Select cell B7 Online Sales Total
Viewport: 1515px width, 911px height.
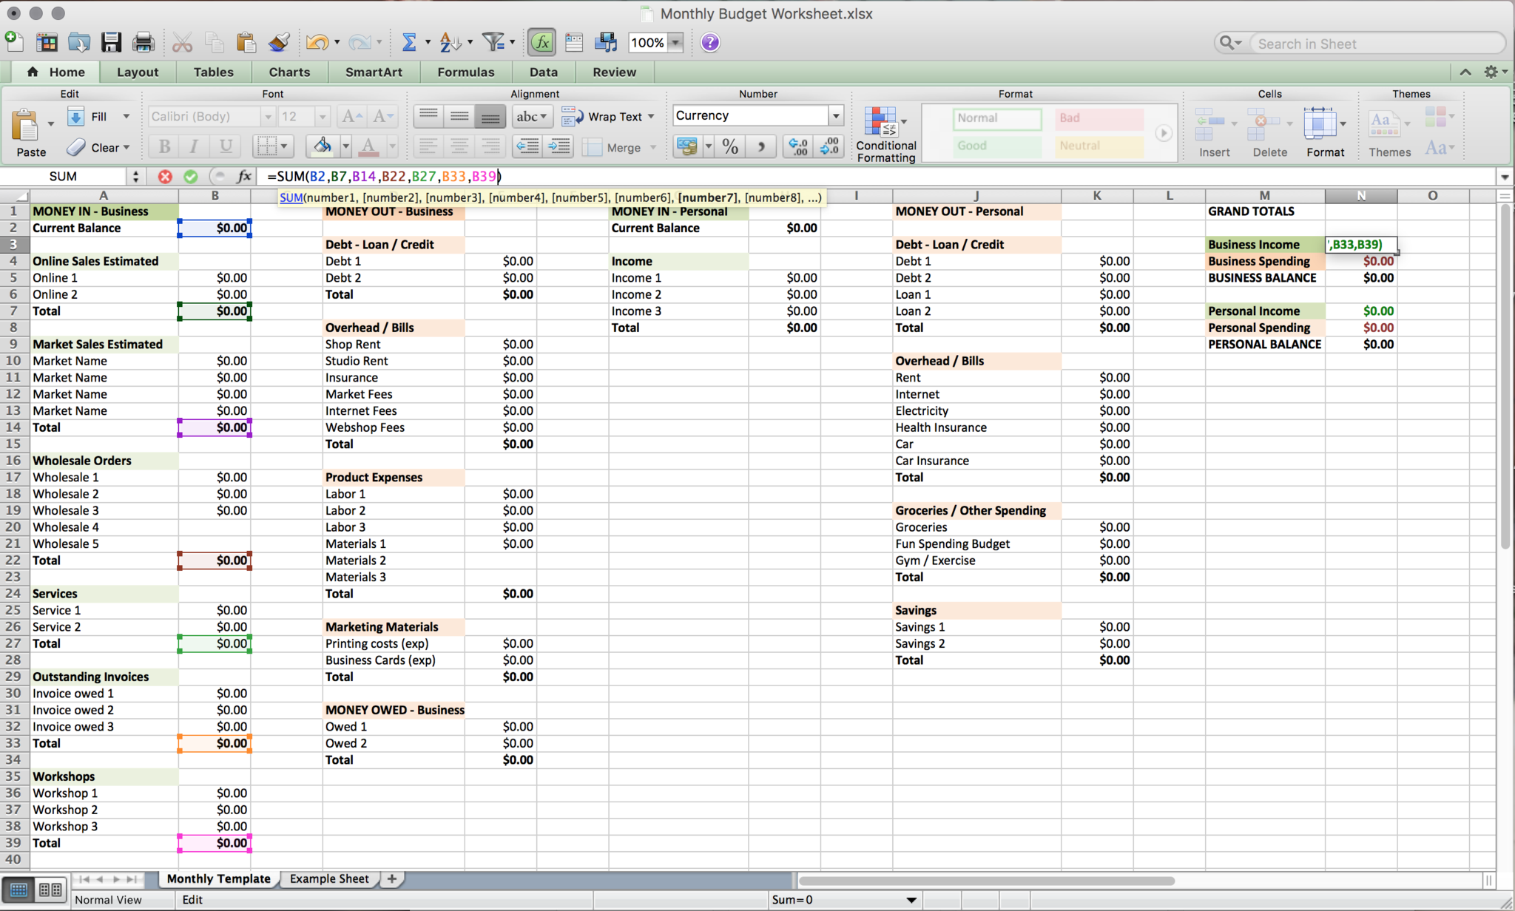point(215,311)
